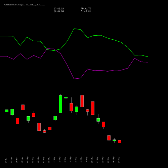168x168 pixels.
Task: Click the "04 May" date axis label
Action: [28, 160]
